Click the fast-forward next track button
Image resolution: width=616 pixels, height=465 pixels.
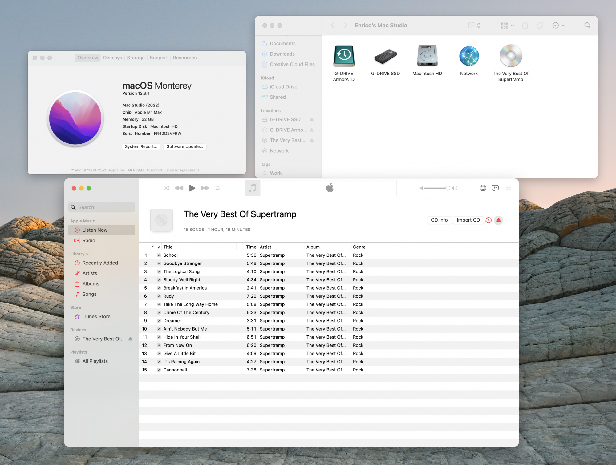(x=205, y=188)
